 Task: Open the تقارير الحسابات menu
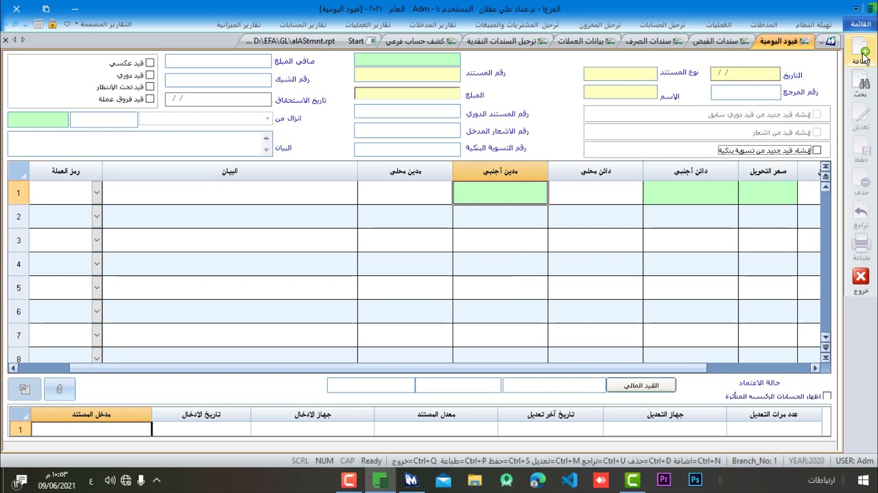click(302, 25)
